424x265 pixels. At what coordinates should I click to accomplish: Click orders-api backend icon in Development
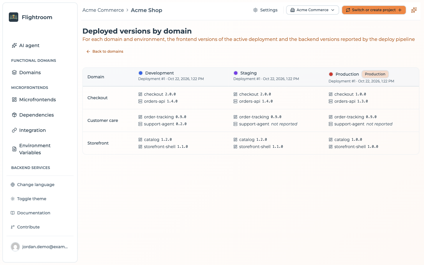click(x=140, y=101)
